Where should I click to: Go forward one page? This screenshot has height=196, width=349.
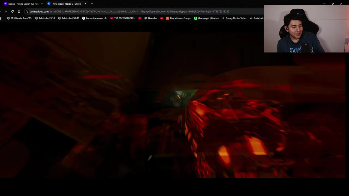tap(6, 11)
